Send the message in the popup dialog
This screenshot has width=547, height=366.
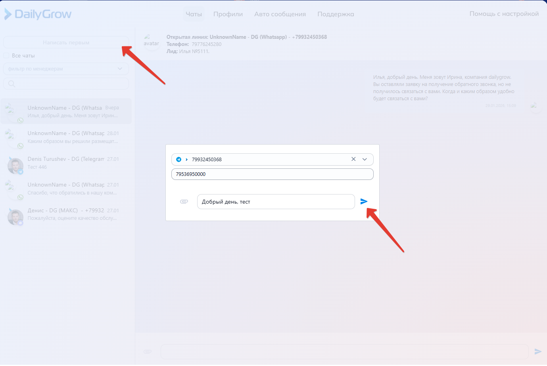pyautogui.click(x=364, y=202)
